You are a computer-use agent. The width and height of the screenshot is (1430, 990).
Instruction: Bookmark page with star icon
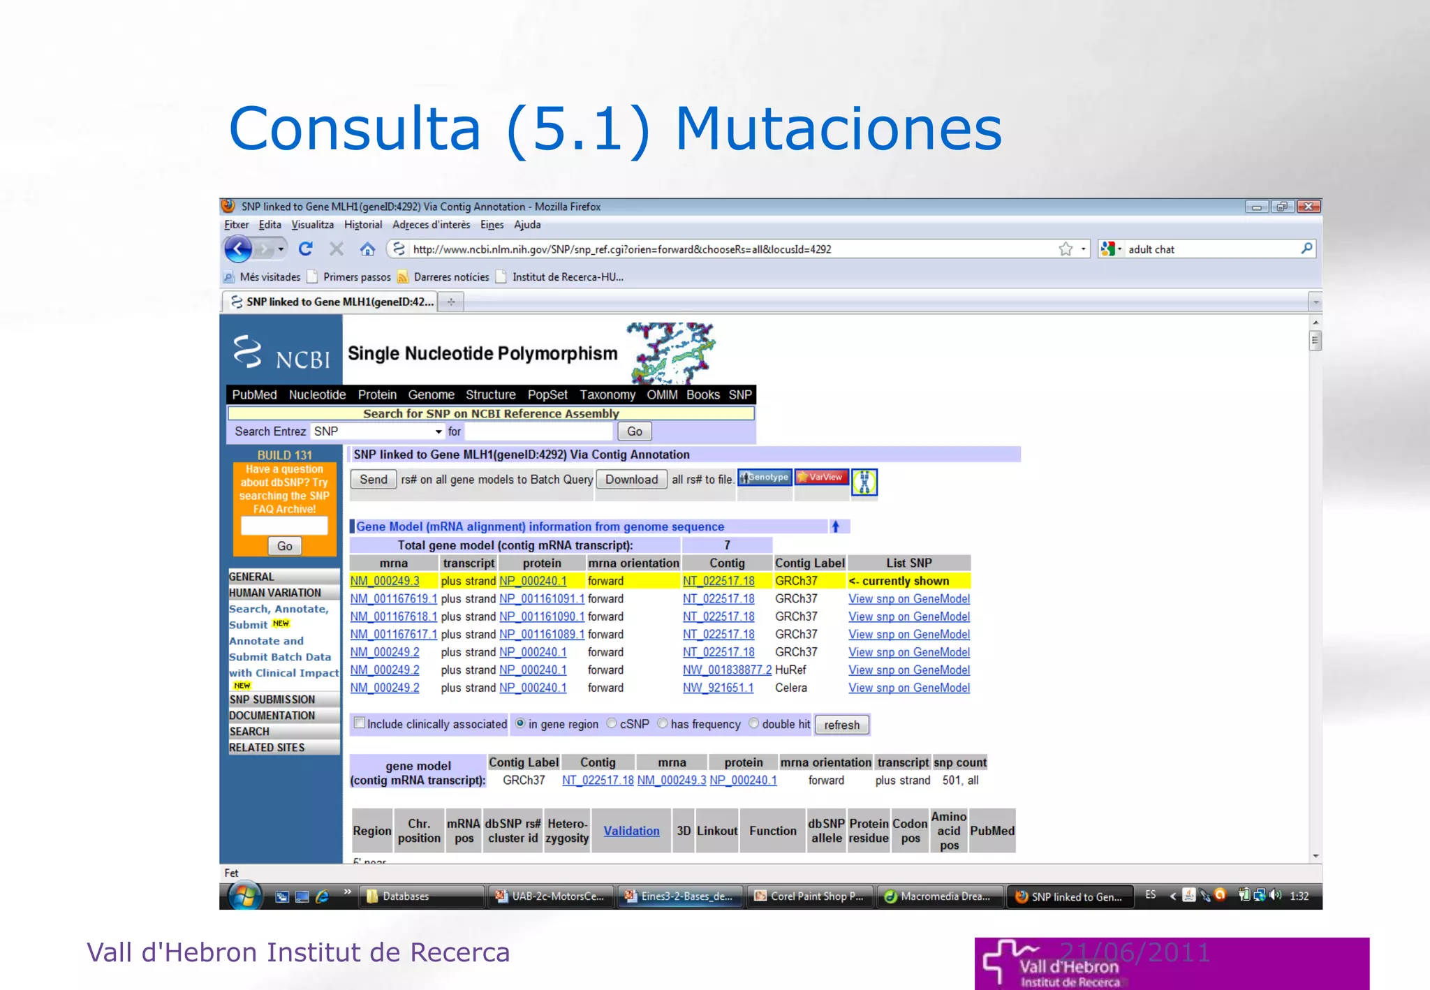[1066, 249]
